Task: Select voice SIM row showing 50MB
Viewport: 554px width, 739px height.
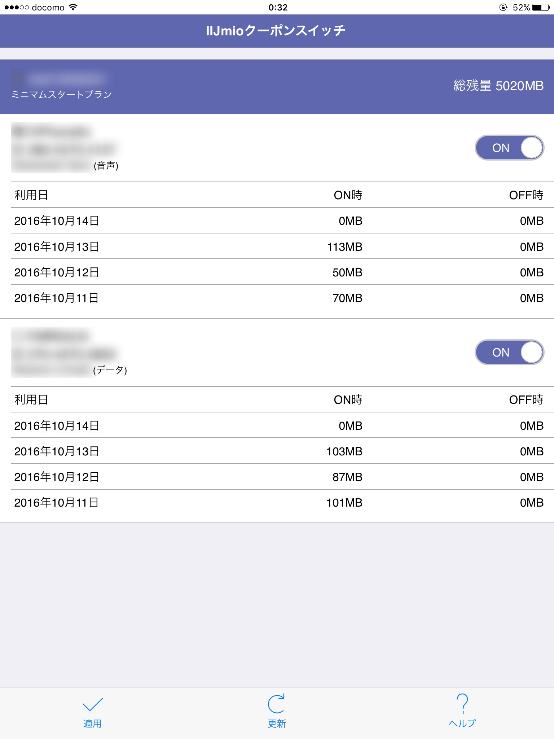Action: pos(277,272)
